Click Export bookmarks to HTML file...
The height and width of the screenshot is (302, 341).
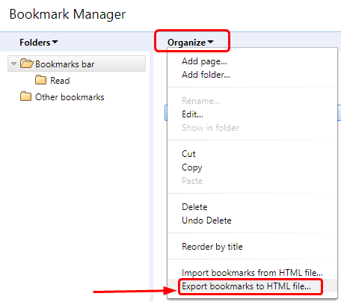(246, 286)
